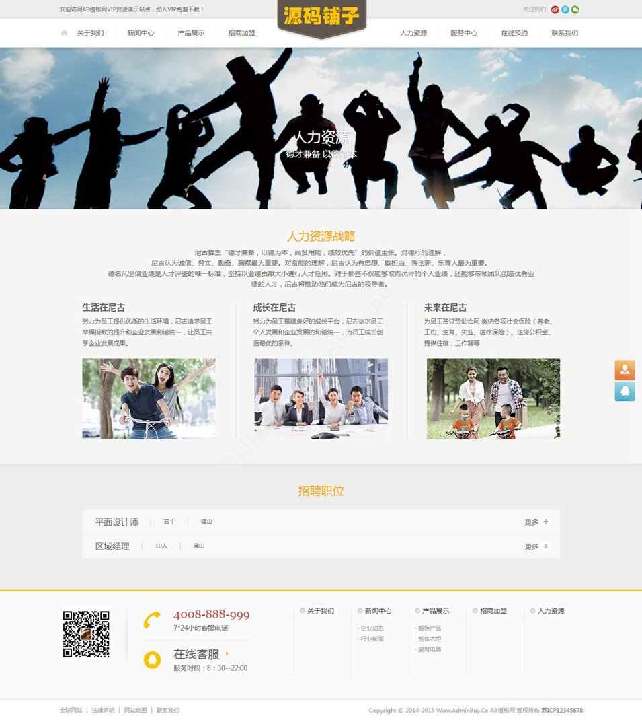This screenshot has width=642, height=720.
Task: Open the Weibo red social icon
Action: pyautogui.click(x=555, y=9)
